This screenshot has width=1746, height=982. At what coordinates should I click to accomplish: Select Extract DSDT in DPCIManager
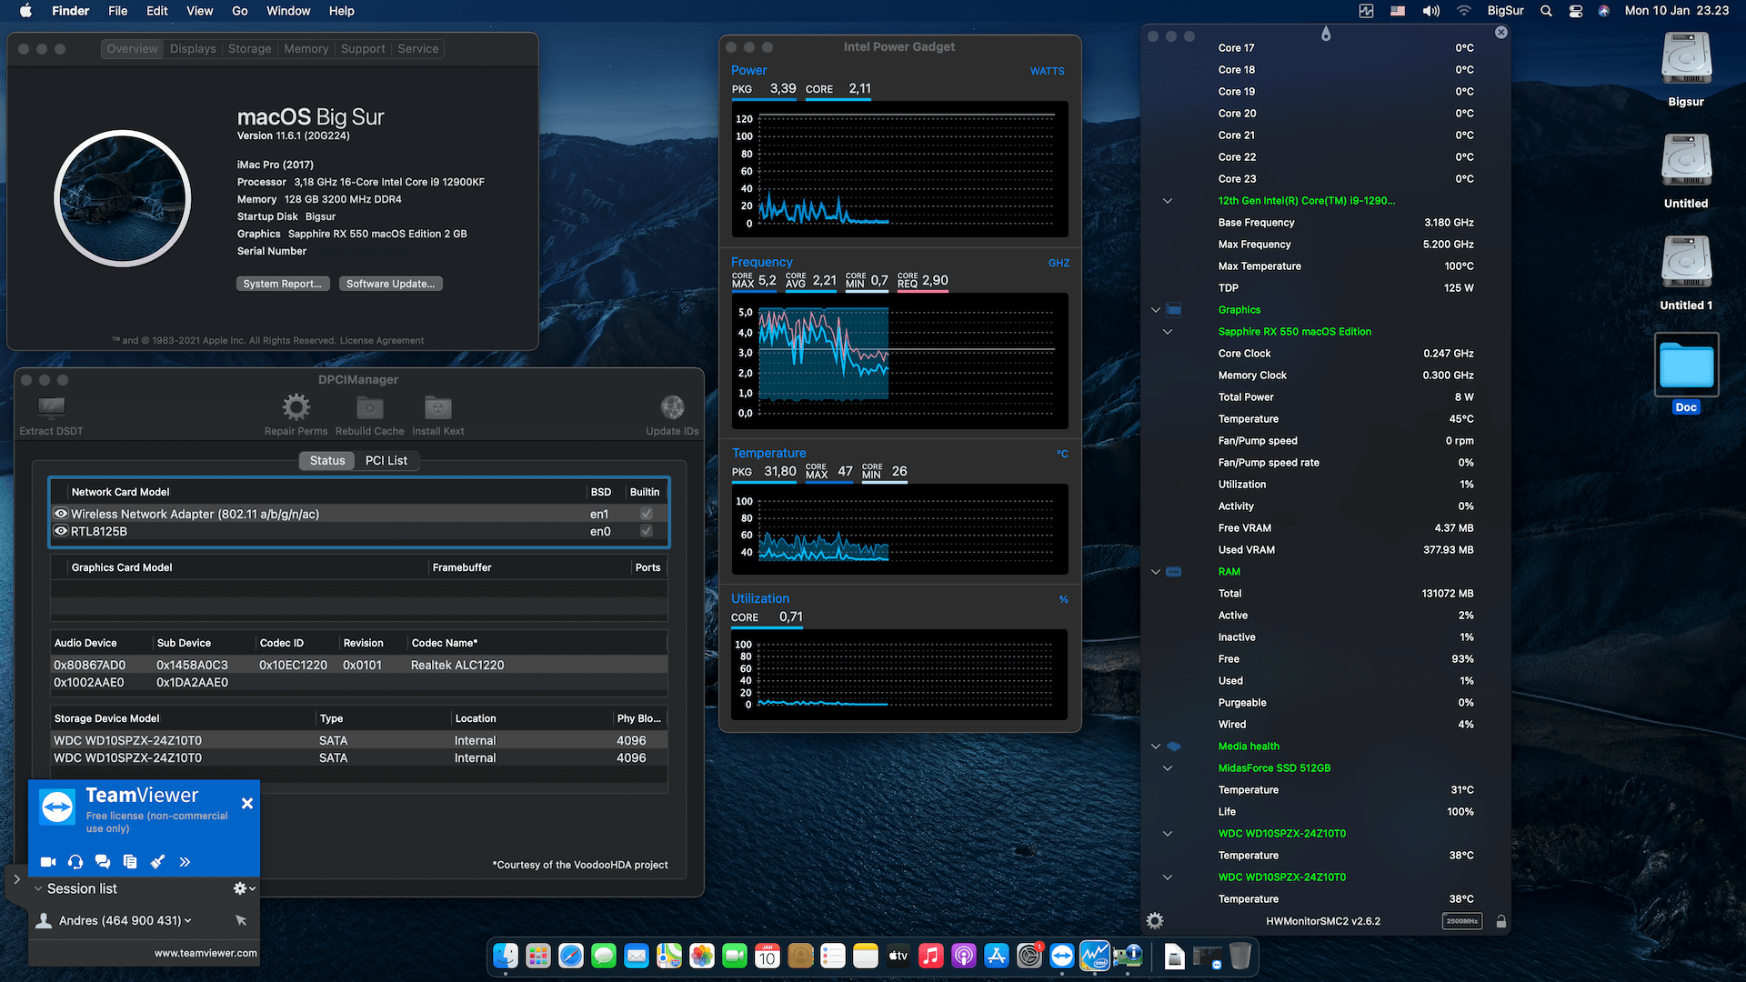click(51, 411)
